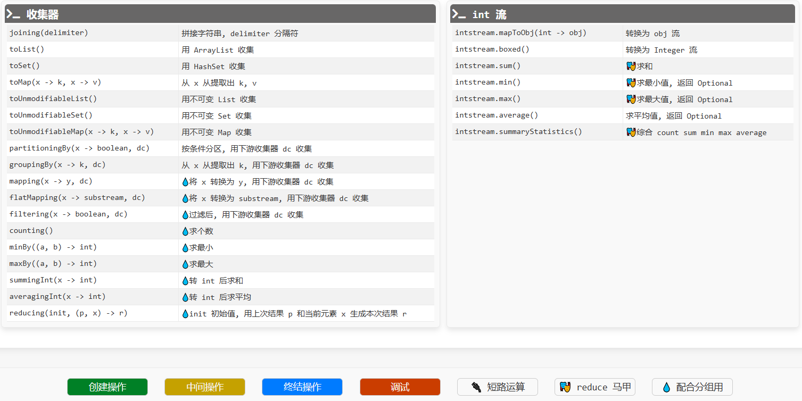Select the yellow 中间操作 button
This screenshot has height=401, width=802.
coord(205,387)
